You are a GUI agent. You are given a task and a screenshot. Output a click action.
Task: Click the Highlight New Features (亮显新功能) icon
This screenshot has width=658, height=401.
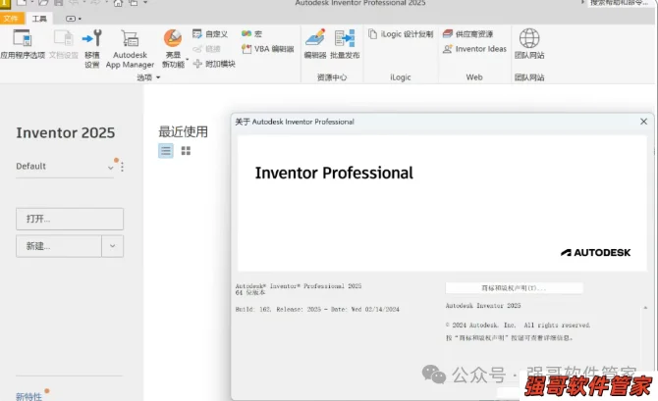point(173,38)
